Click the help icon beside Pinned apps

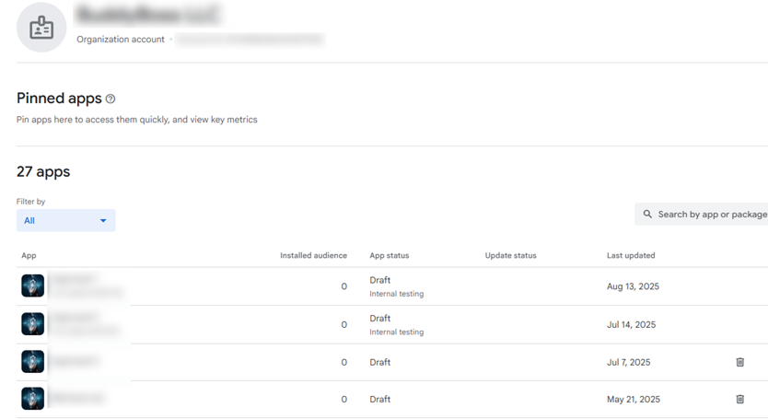[x=111, y=99]
